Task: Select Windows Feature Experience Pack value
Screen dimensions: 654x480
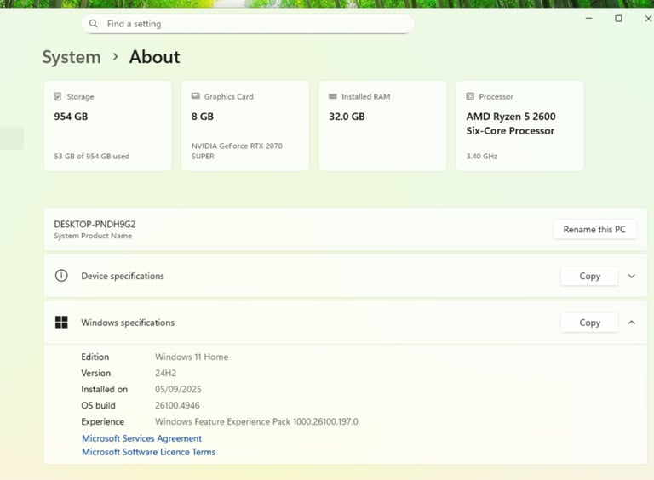Action: pos(256,421)
